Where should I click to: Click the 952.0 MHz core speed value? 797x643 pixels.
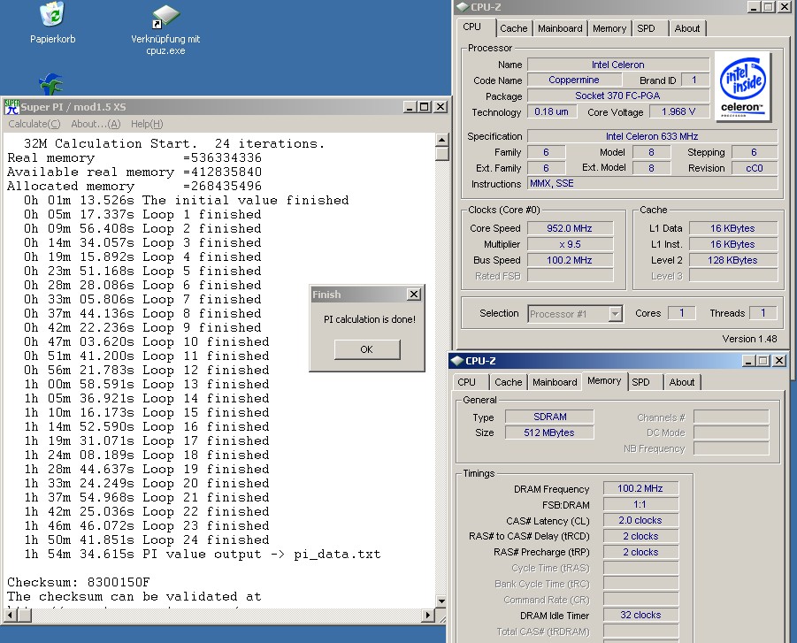(x=570, y=228)
